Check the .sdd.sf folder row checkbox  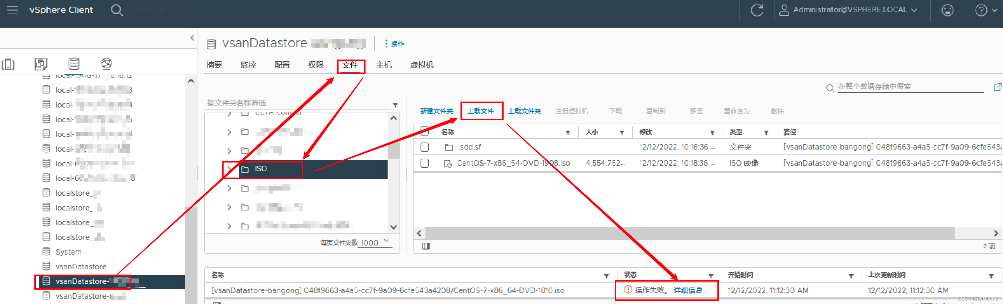pyautogui.click(x=425, y=147)
